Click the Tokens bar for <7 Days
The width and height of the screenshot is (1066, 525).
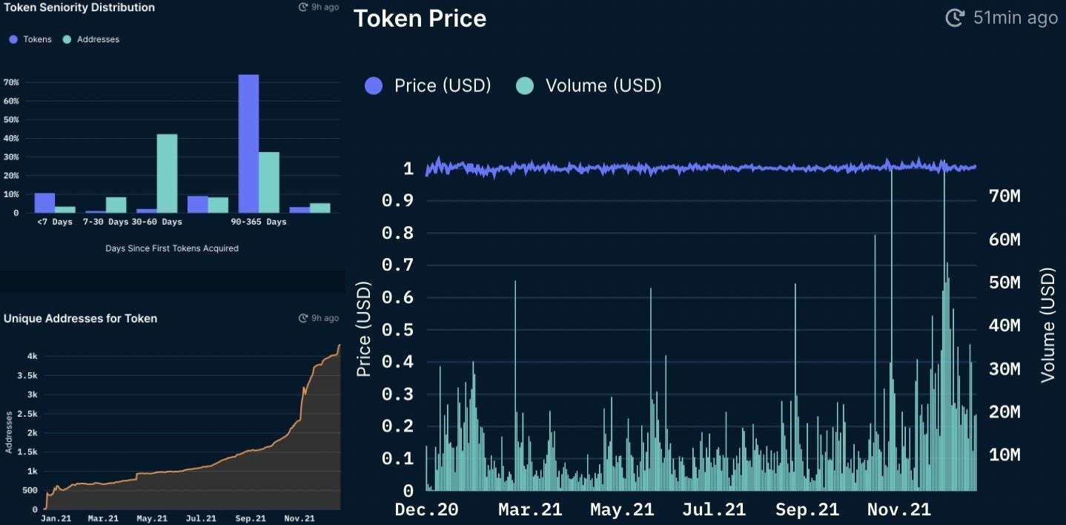click(x=44, y=202)
